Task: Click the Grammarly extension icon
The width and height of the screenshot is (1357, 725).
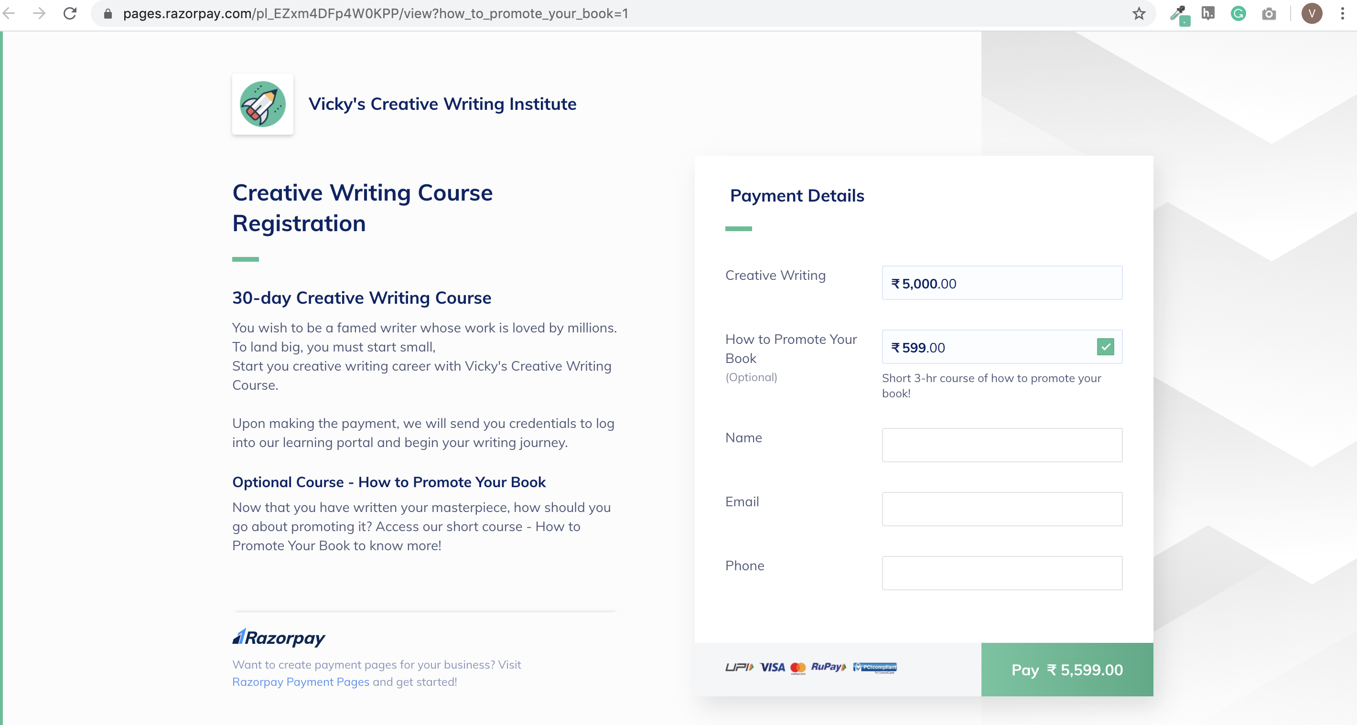Action: (x=1239, y=14)
